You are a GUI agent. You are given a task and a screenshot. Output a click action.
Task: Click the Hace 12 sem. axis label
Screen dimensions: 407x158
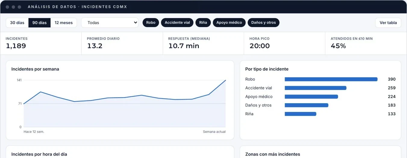(x=34, y=132)
